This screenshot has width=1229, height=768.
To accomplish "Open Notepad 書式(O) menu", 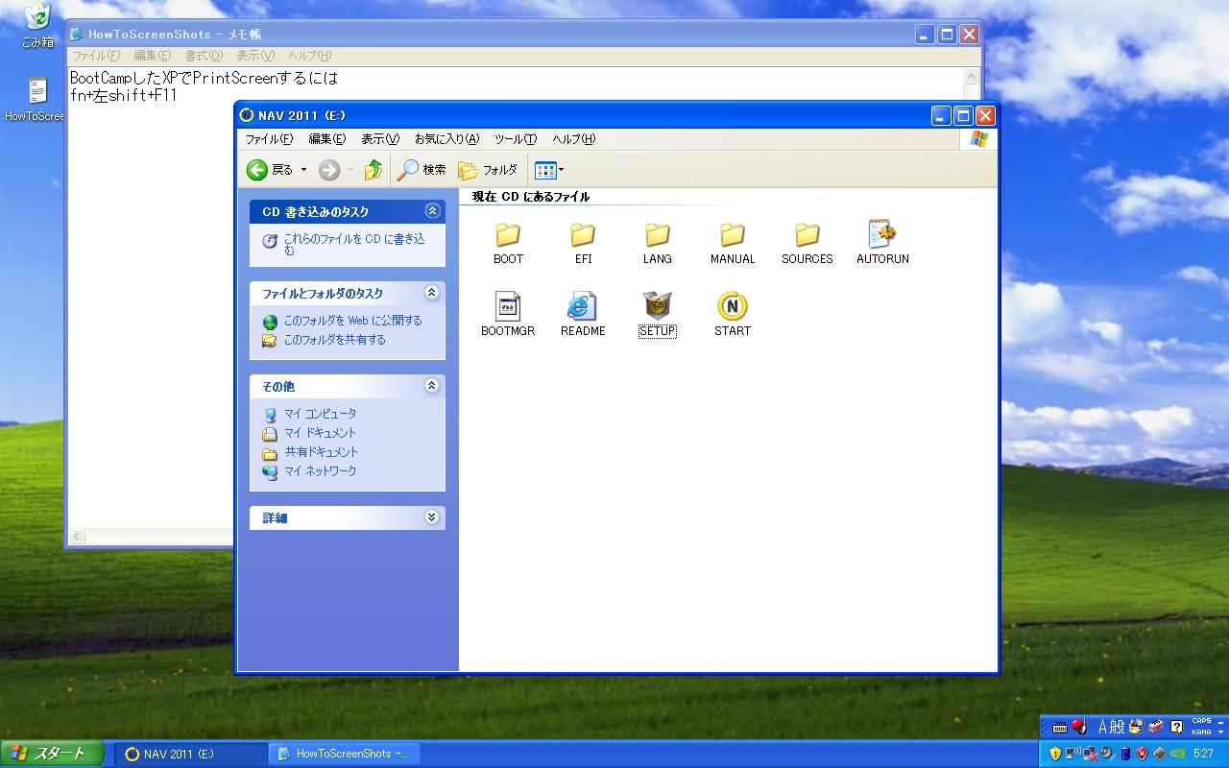I will coord(204,56).
